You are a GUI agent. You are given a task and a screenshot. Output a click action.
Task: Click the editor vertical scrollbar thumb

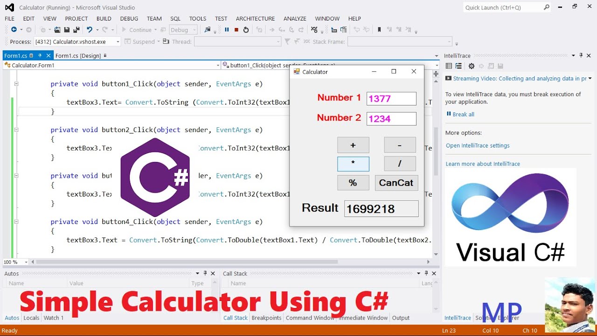click(x=436, y=152)
